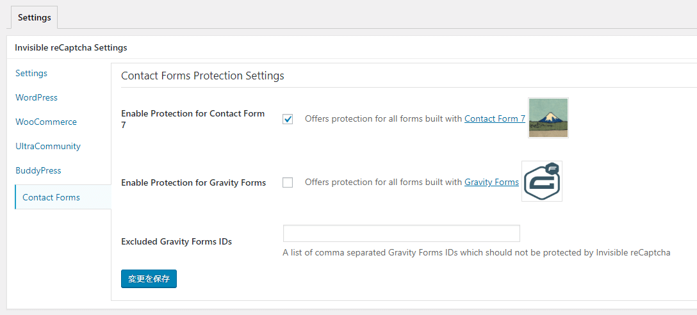Open BuddyPress settings in sidebar

coord(38,170)
